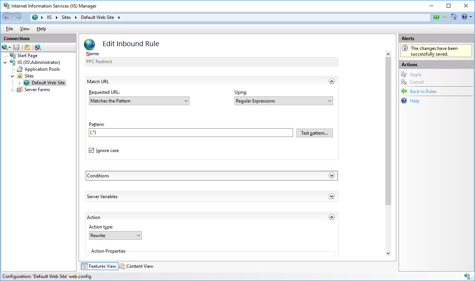The image size is (475, 281).
Task: Select the IIS (IIS\Administrator) server node
Action: click(39, 62)
